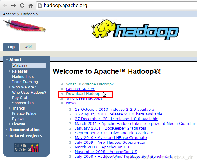Image resolution: width=197 pixels, height=163 pixels.
Task: Open the What Is Apache Hadoop? link
Action: [x=90, y=84]
